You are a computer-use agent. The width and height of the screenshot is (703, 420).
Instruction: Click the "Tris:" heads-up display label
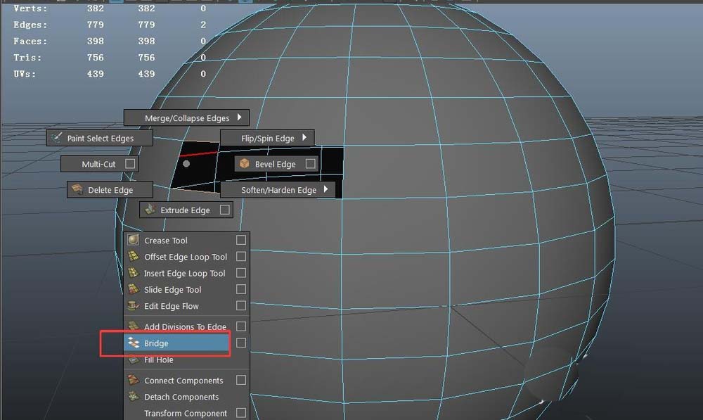[27, 58]
